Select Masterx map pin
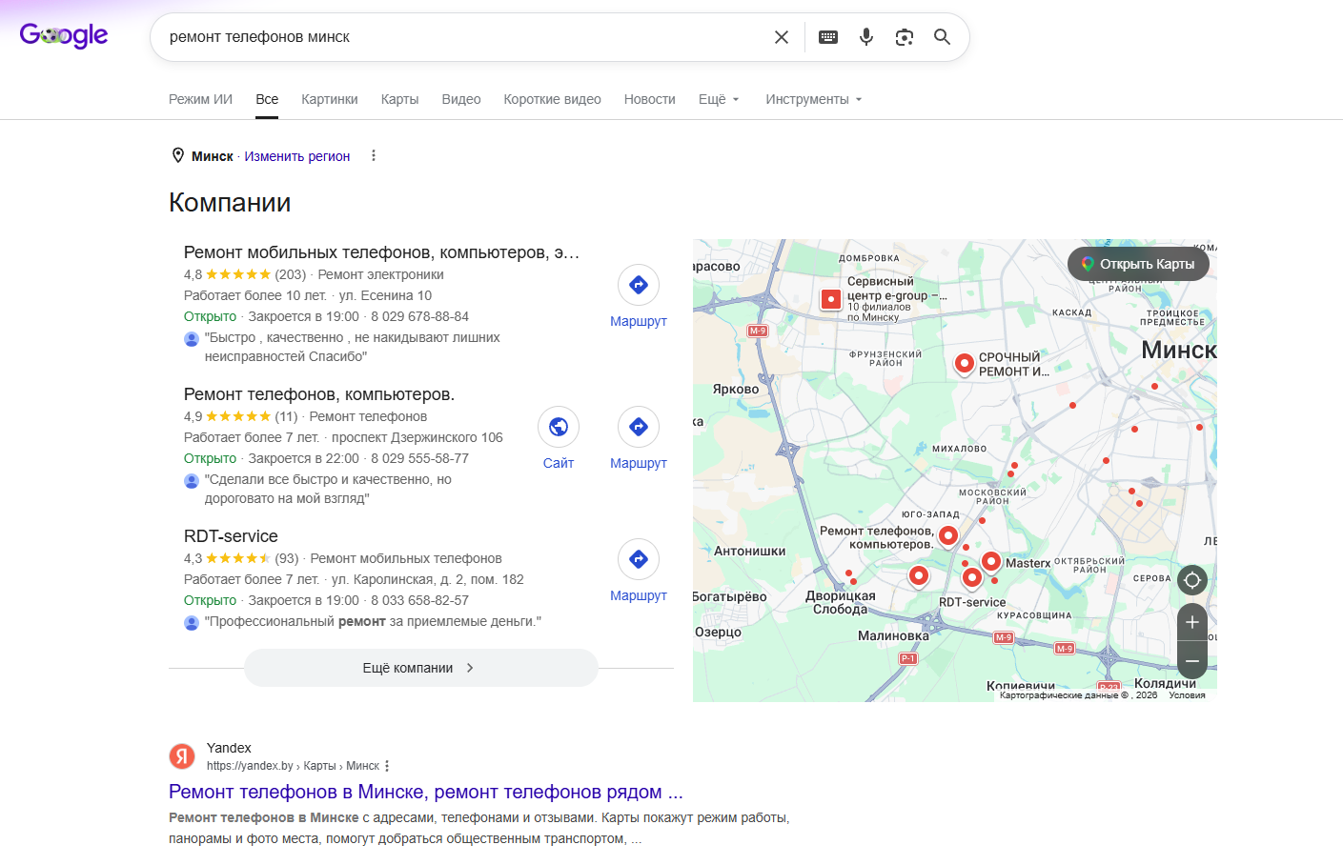Image resolution: width=1343 pixels, height=865 pixels. point(991,561)
